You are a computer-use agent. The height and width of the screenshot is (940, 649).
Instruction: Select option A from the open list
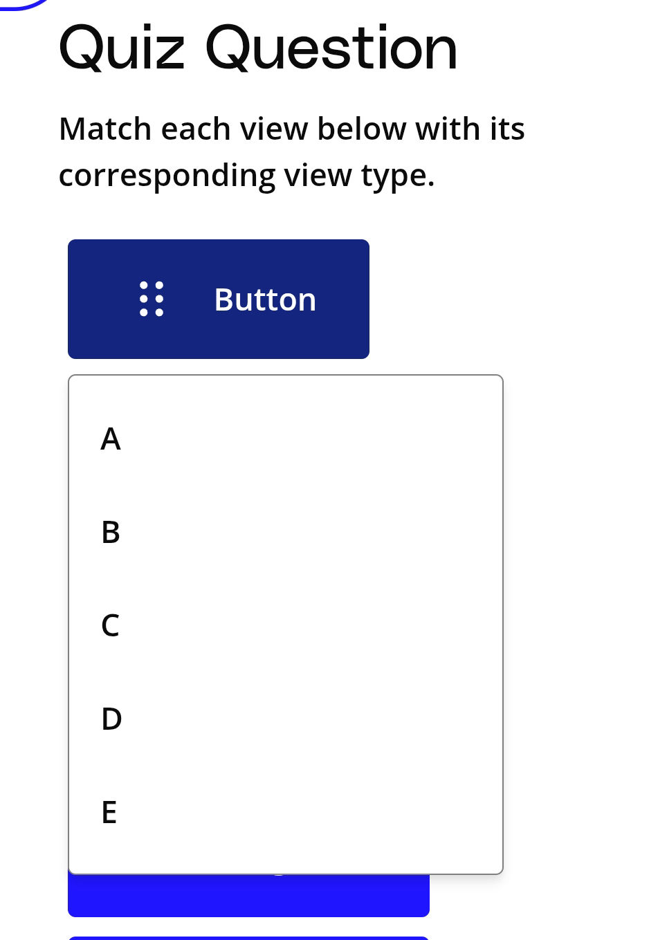(111, 439)
